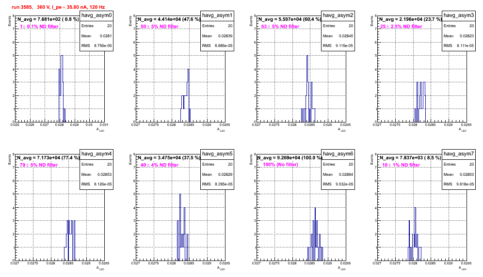Click the Events axis title of havg_asym4
Screen dimensions: 483x277
pos(10,159)
